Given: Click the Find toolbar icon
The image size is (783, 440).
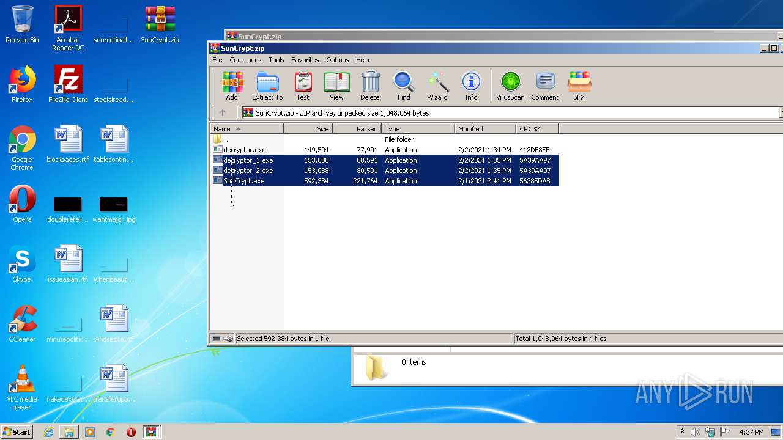Looking at the screenshot, I should click(x=404, y=86).
